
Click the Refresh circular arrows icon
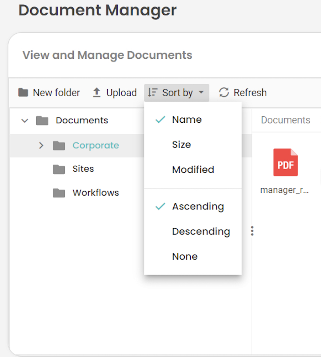(223, 93)
